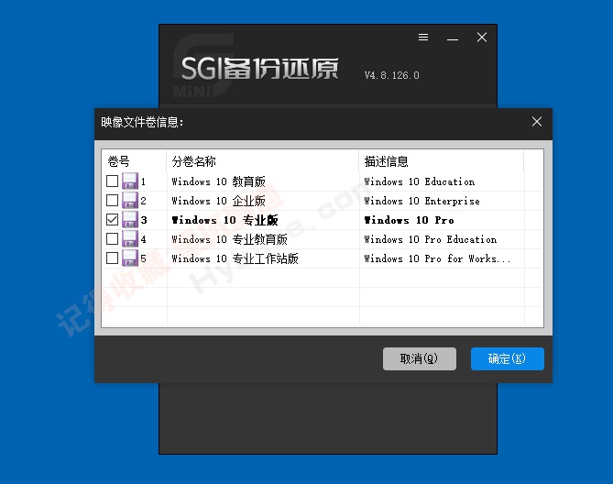Check the volume 2 Enterprise checkbox
Image resolution: width=613 pixels, height=484 pixels.
click(x=112, y=200)
